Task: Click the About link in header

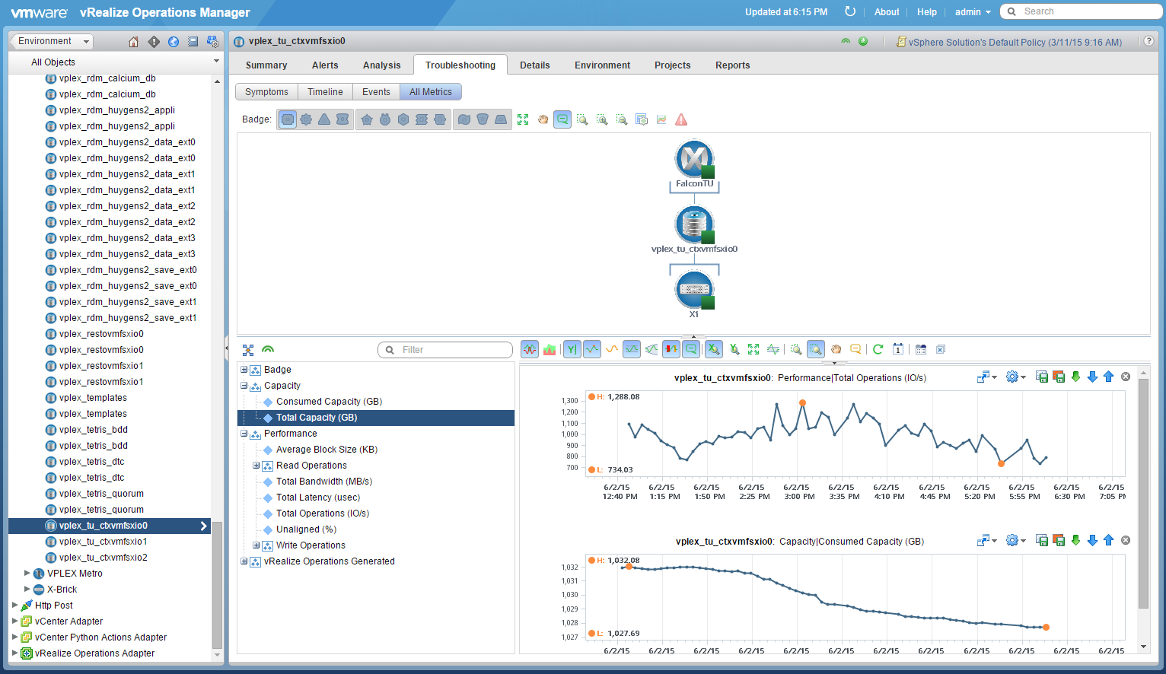Action: pyautogui.click(x=887, y=12)
